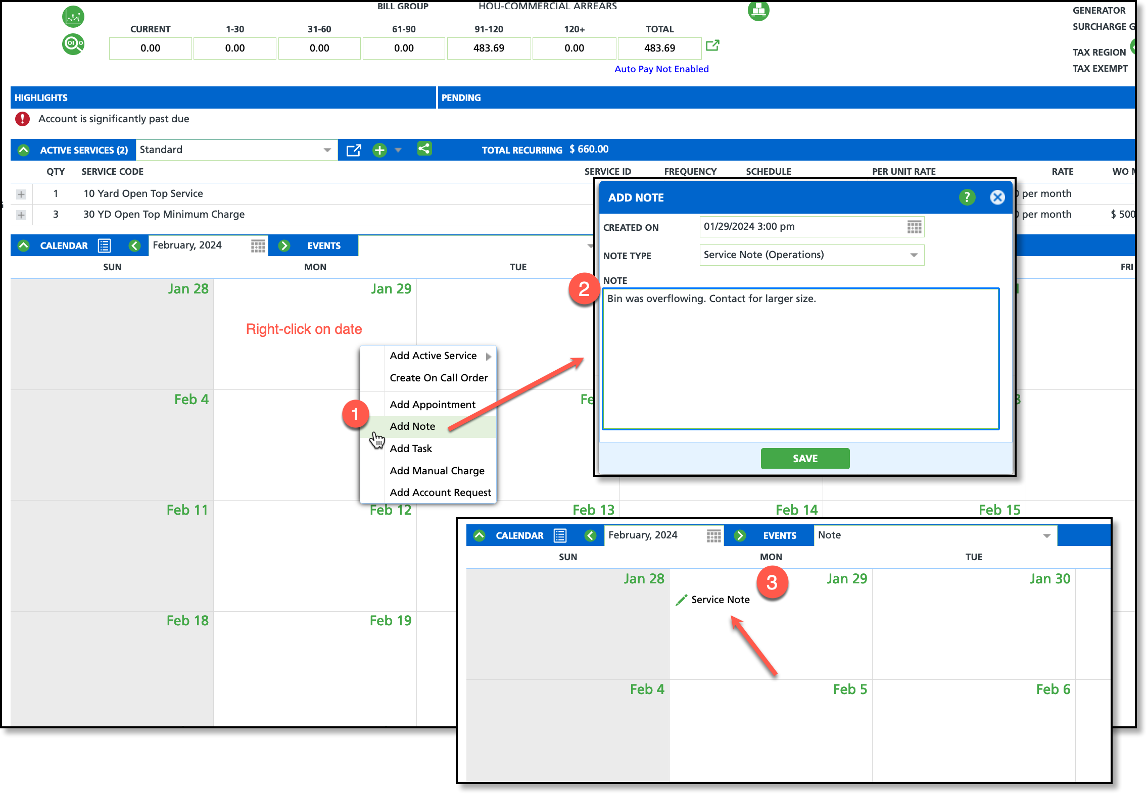The height and width of the screenshot is (794, 1147).
Task: Collapse the Active Services section
Action: point(23,150)
